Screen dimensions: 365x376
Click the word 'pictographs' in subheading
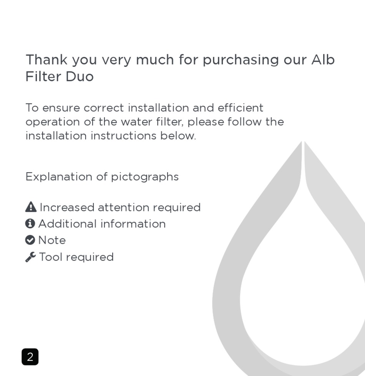[x=145, y=177]
